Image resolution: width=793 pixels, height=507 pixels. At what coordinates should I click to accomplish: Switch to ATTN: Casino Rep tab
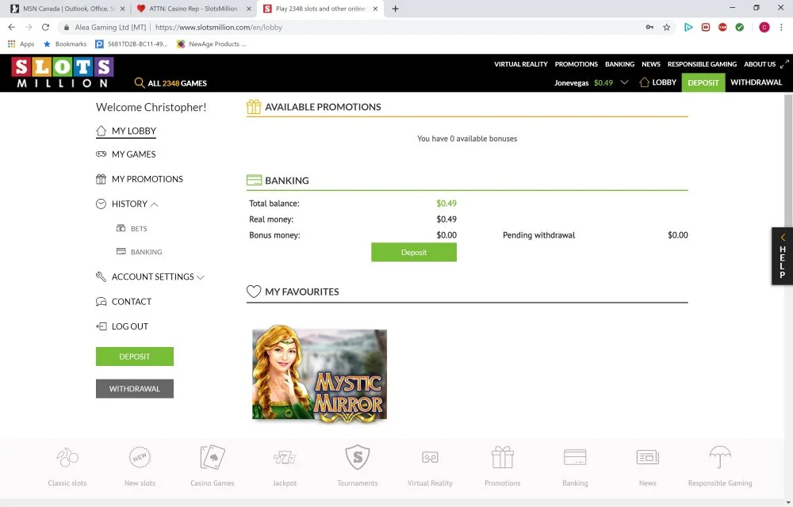coord(193,9)
